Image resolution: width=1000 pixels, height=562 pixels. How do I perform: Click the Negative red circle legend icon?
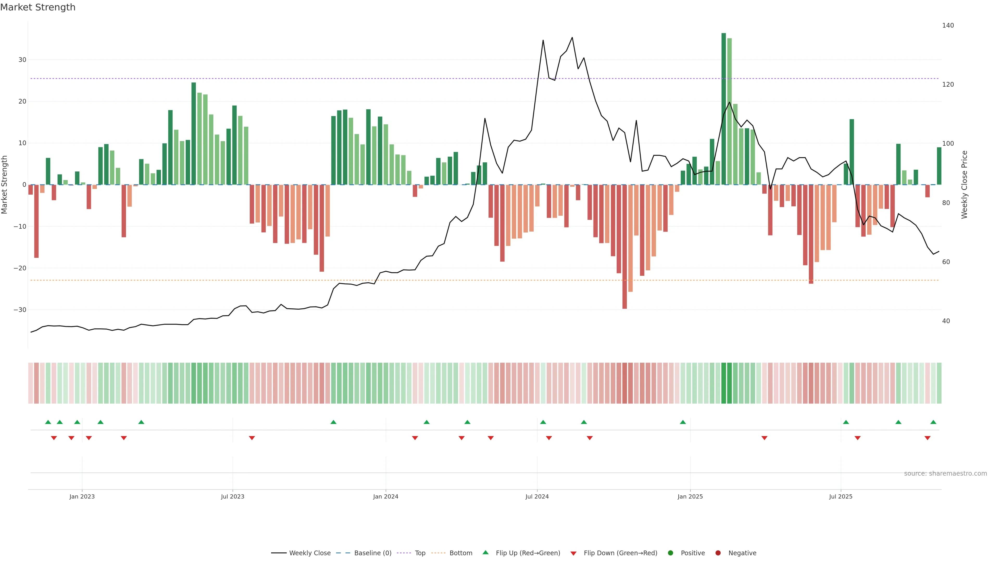point(718,553)
